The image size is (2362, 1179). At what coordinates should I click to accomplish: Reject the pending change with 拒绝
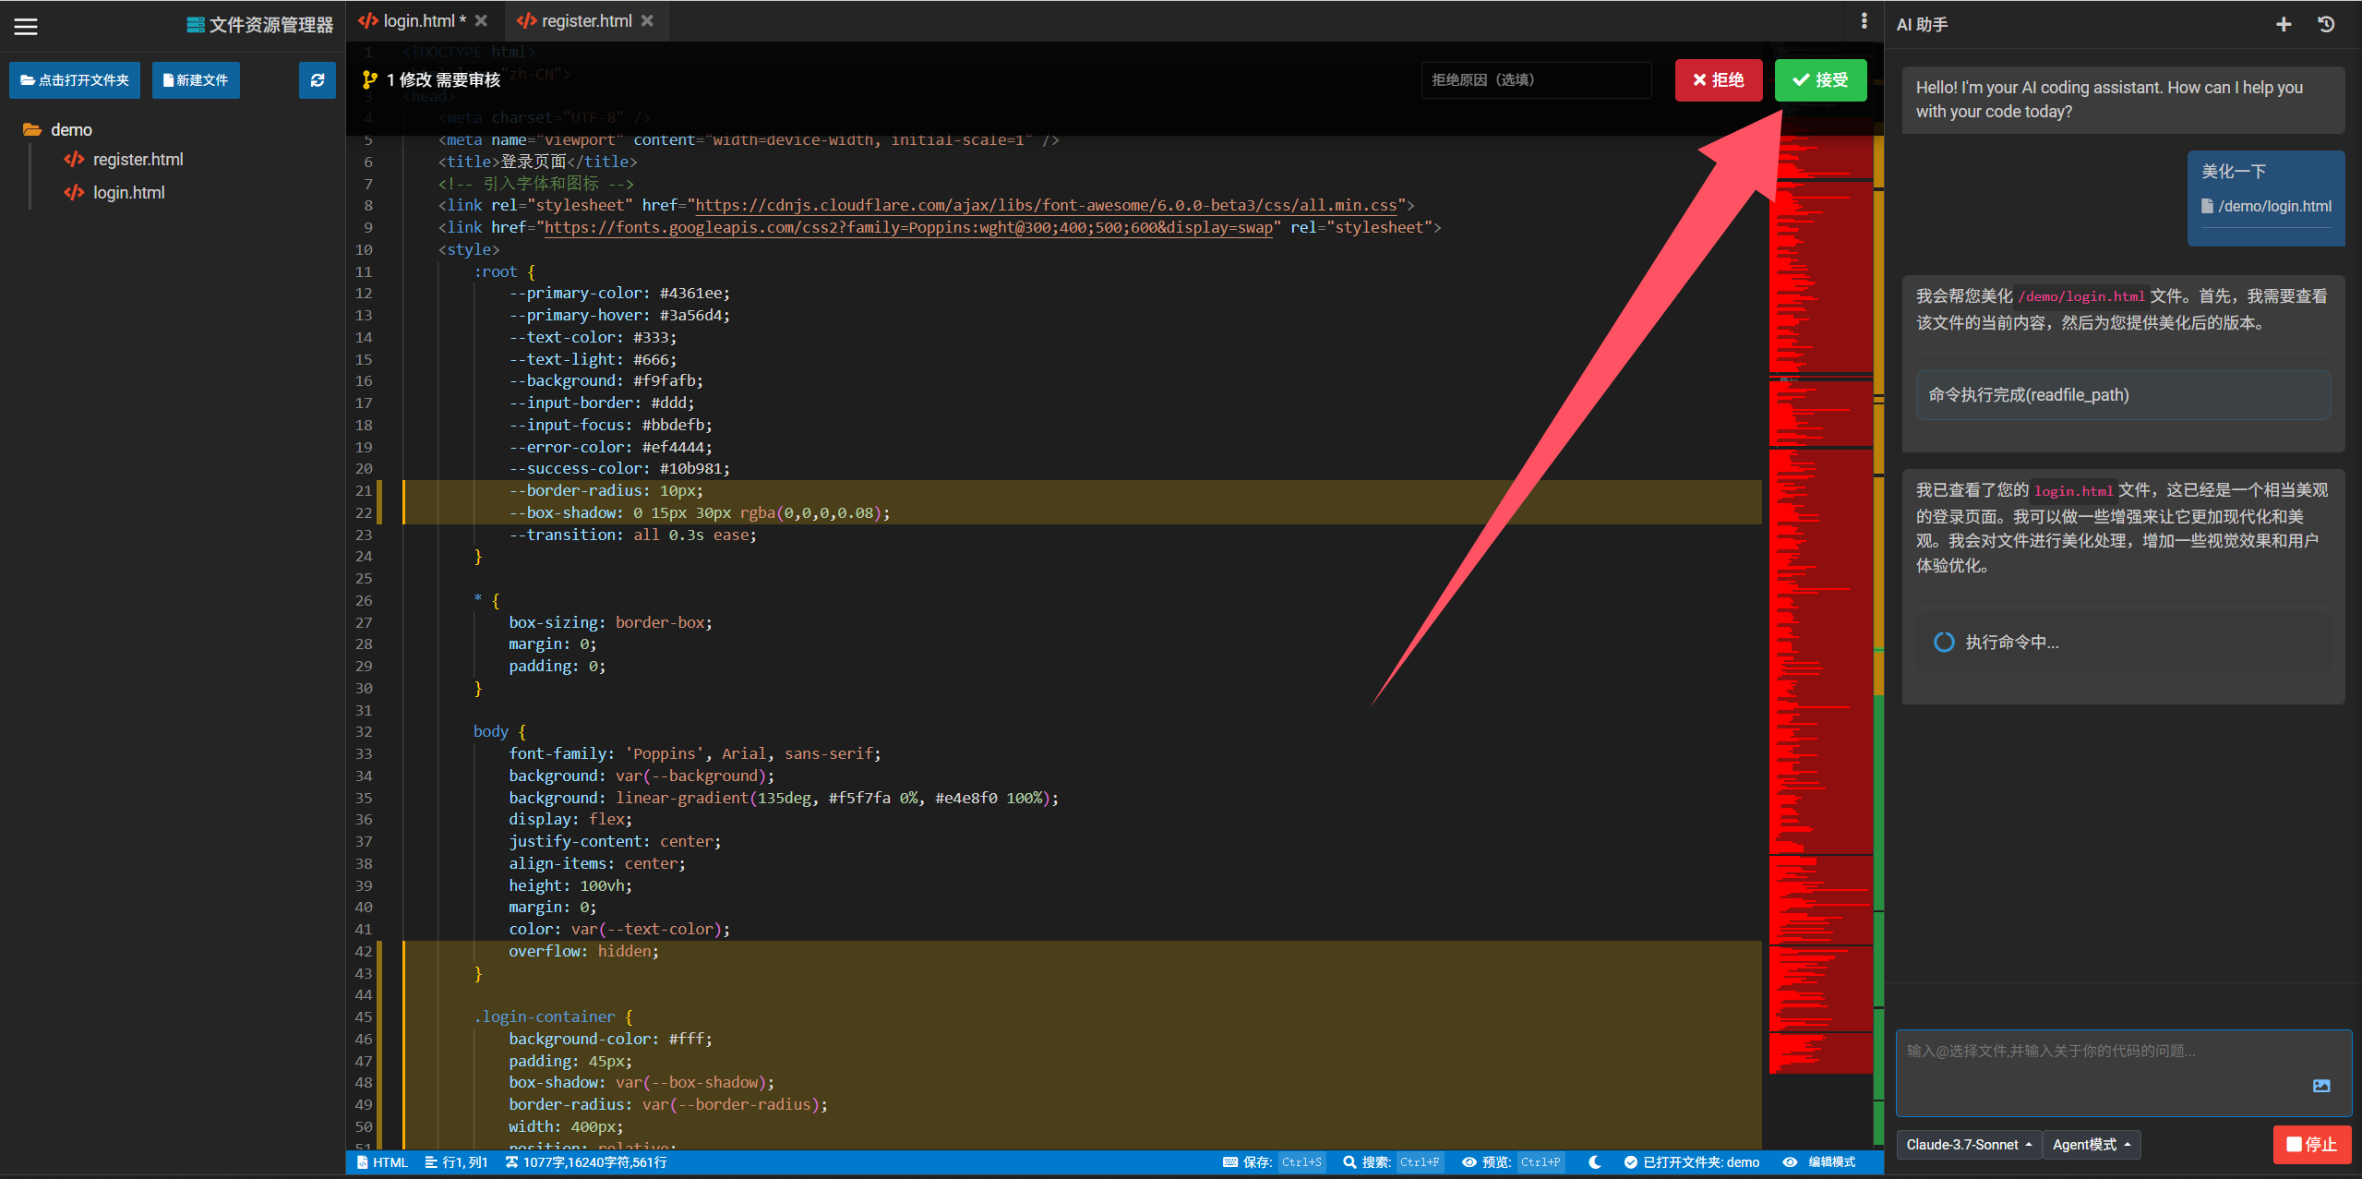tap(1719, 80)
